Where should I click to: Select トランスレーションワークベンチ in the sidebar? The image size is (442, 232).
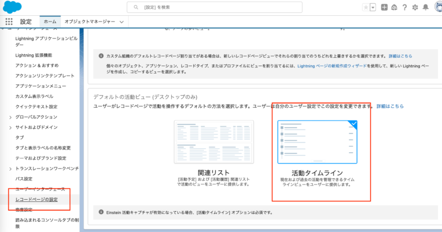click(x=47, y=169)
